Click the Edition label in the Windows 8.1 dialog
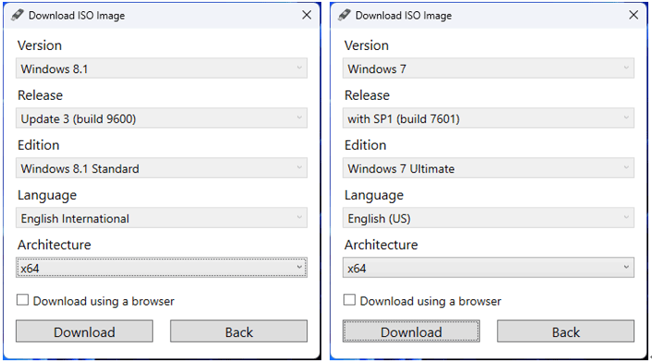This screenshot has height=363, width=652. (x=38, y=145)
